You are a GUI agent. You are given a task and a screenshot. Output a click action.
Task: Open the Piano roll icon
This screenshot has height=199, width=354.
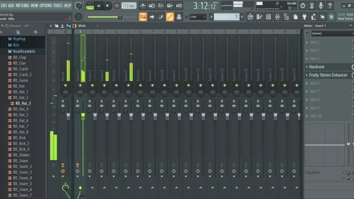tap(259, 17)
